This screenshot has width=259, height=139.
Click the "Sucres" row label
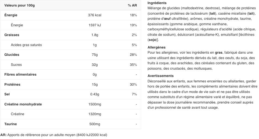(x=16, y=65)
